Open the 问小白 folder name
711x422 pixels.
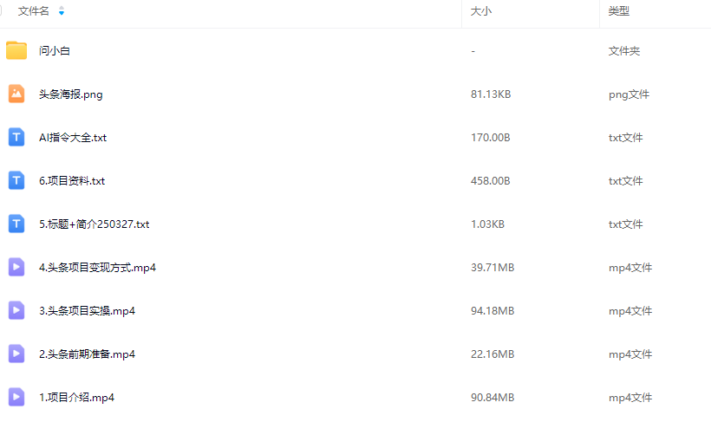point(55,51)
